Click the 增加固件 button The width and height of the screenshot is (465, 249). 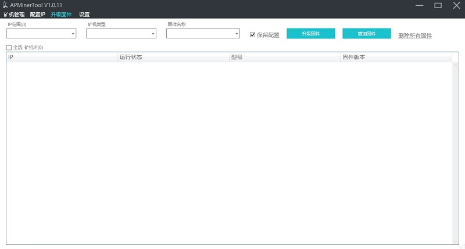click(366, 34)
